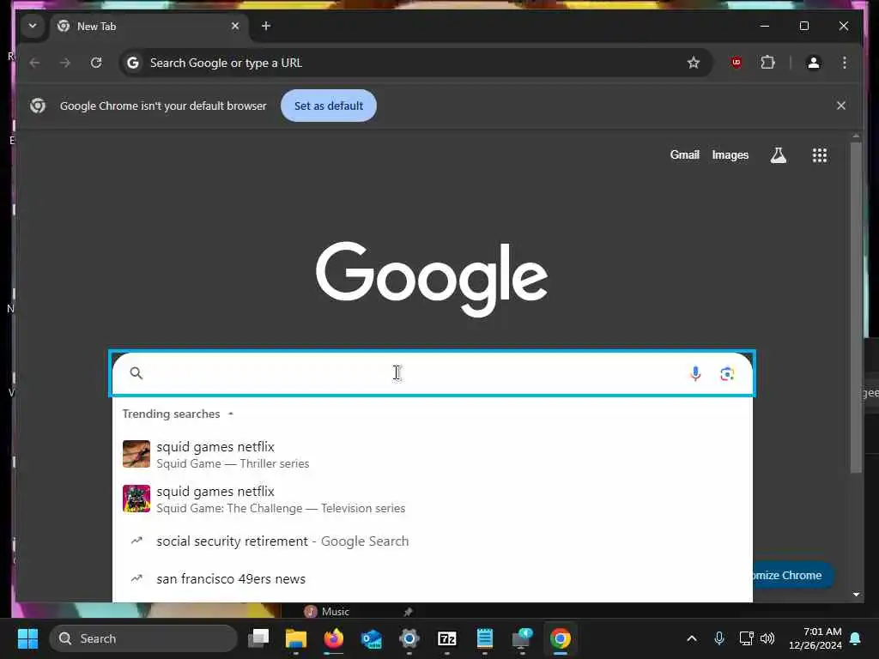The image size is (879, 659).
Task: Click the Google logo
Action: pos(432,279)
